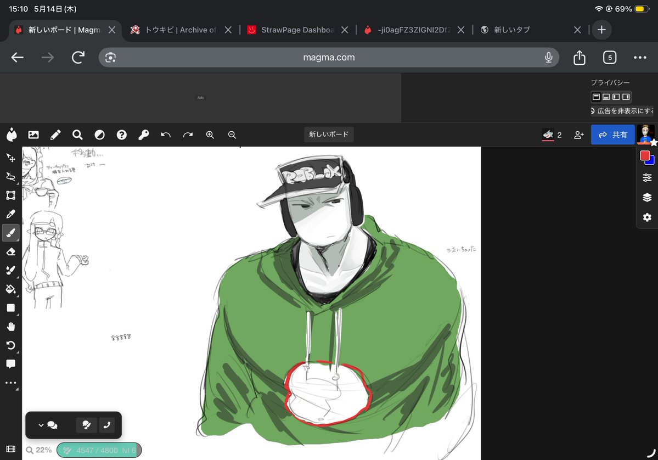This screenshot has height=460, width=658.
Task: Open the layers panel
Action: (x=647, y=197)
